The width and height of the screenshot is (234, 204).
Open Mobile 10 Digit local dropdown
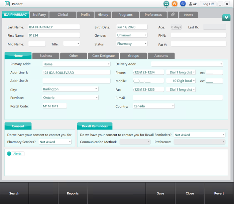pos(181,81)
